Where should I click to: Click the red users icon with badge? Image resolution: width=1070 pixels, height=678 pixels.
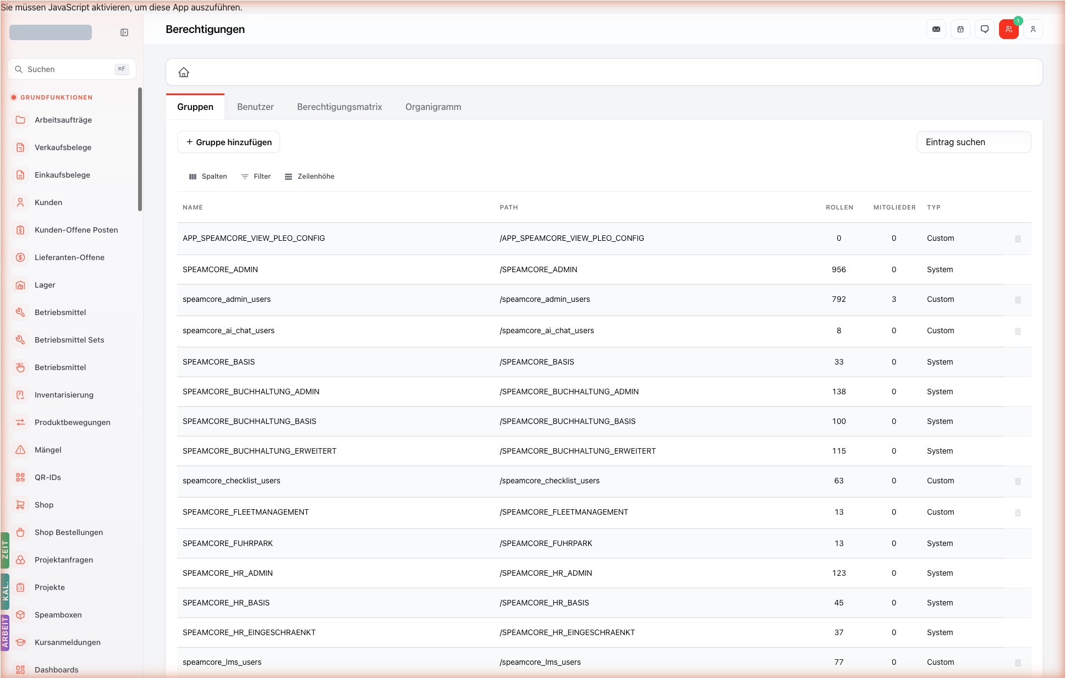click(x=1009, y=29)
